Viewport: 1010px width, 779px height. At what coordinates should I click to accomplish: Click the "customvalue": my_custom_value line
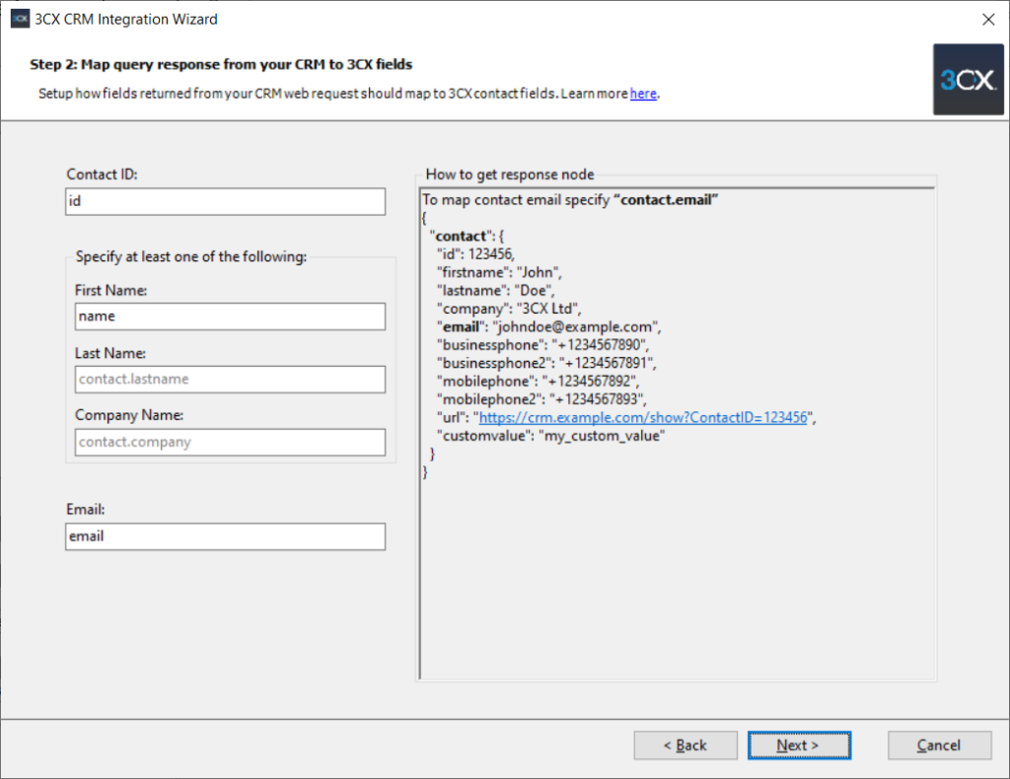(550, 436)
